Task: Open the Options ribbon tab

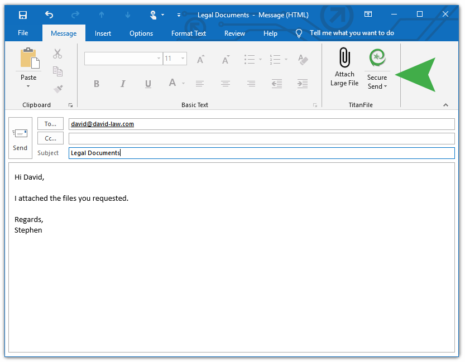Action: [x=141, y=33]
